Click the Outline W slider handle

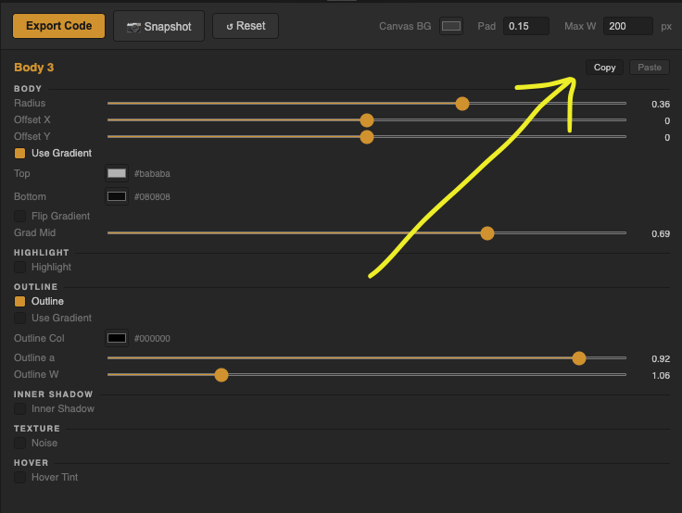point(221,375)
